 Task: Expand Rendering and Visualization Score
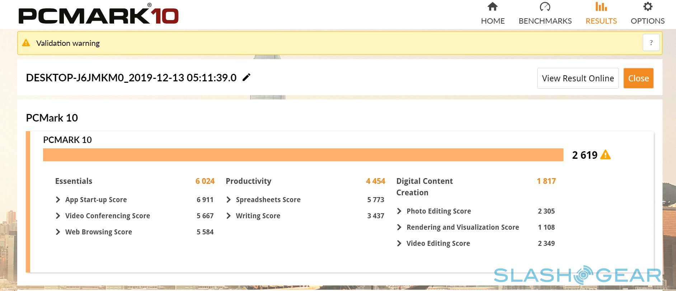tap(399, 227)
